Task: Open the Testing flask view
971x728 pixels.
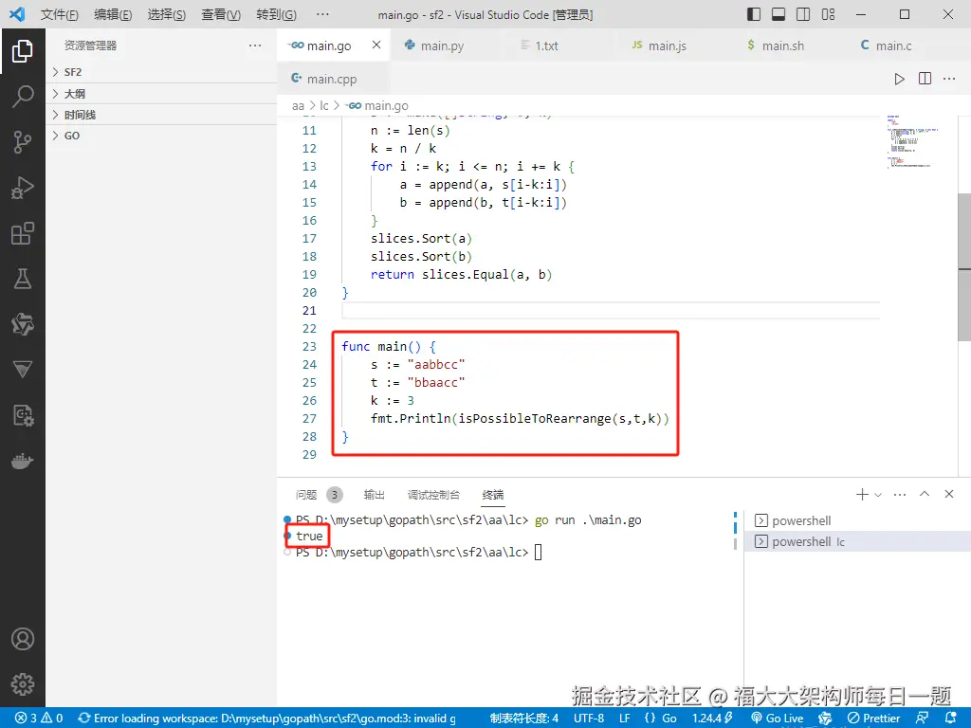Action: [23, 280]
